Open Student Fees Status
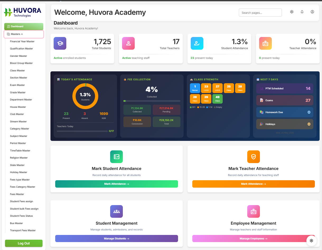Image resolution: width=322 pixels, height=250 pixels. [21, 216]
